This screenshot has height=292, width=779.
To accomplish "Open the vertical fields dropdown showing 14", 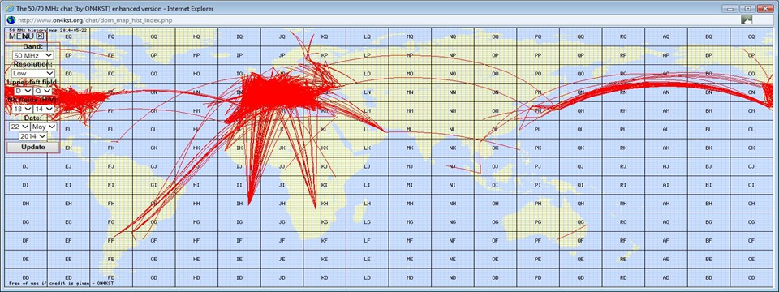I will [43, 109].
